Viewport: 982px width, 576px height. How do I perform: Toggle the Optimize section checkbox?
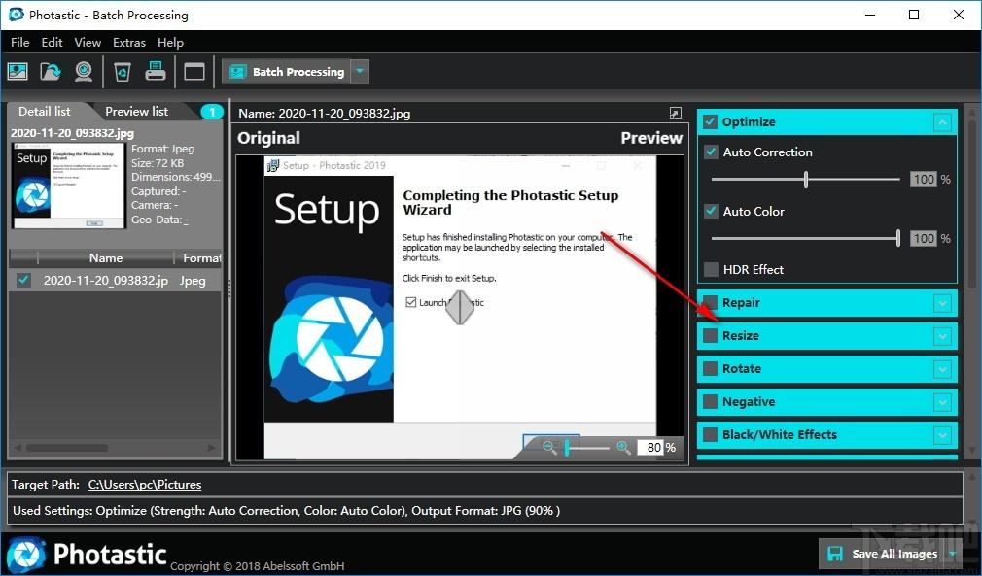click(710, 121)
